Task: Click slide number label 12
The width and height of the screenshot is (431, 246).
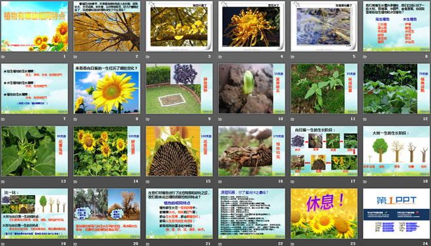Action: point(426,119)
